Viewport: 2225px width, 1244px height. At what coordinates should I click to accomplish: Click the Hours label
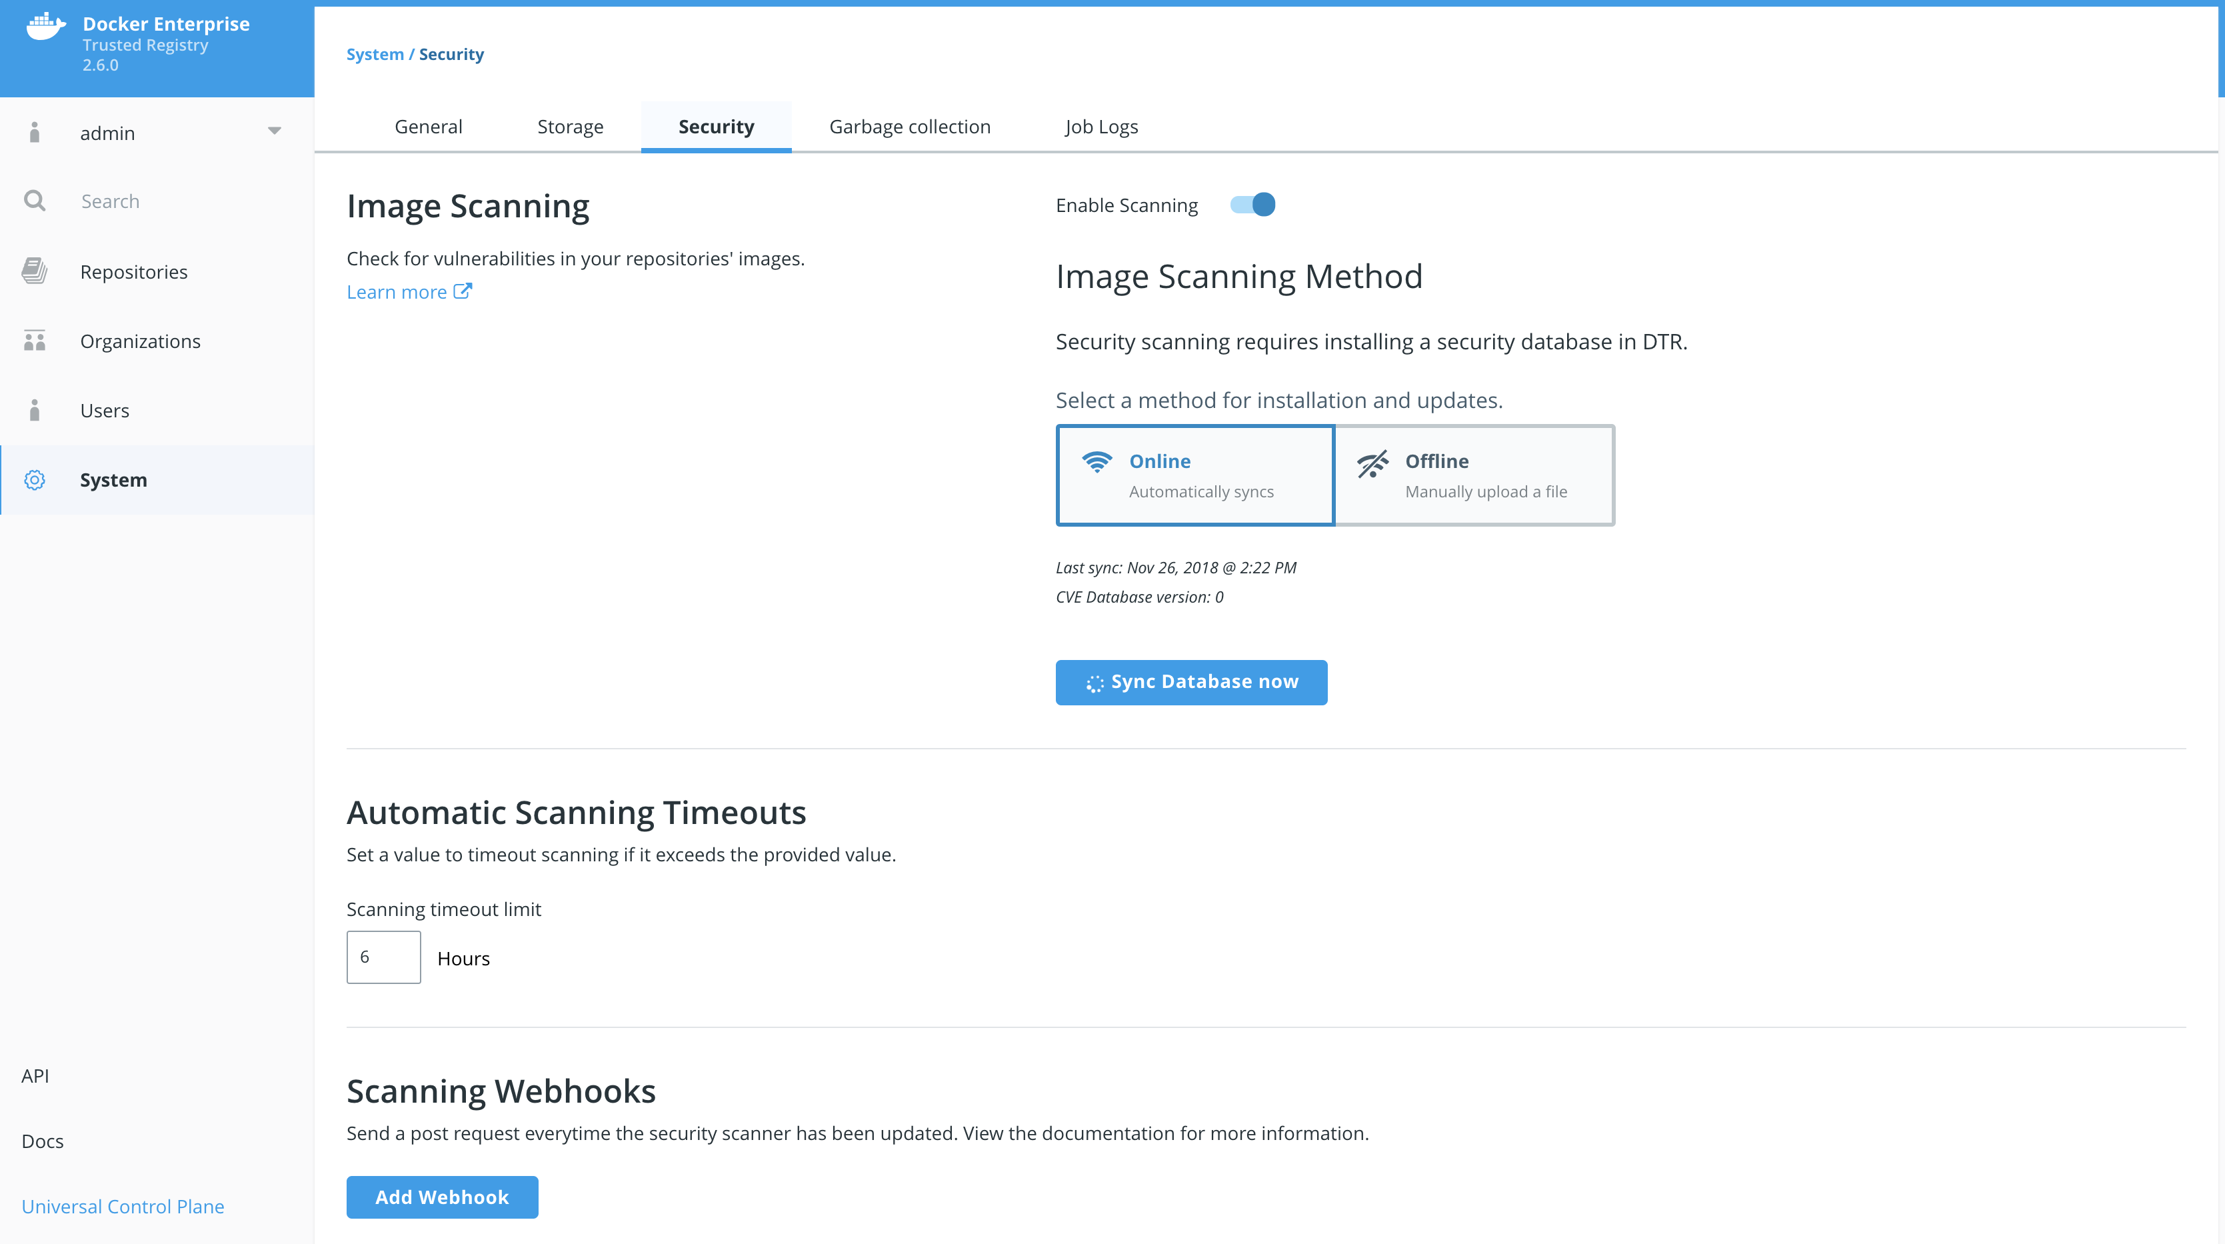pos(464,958)
